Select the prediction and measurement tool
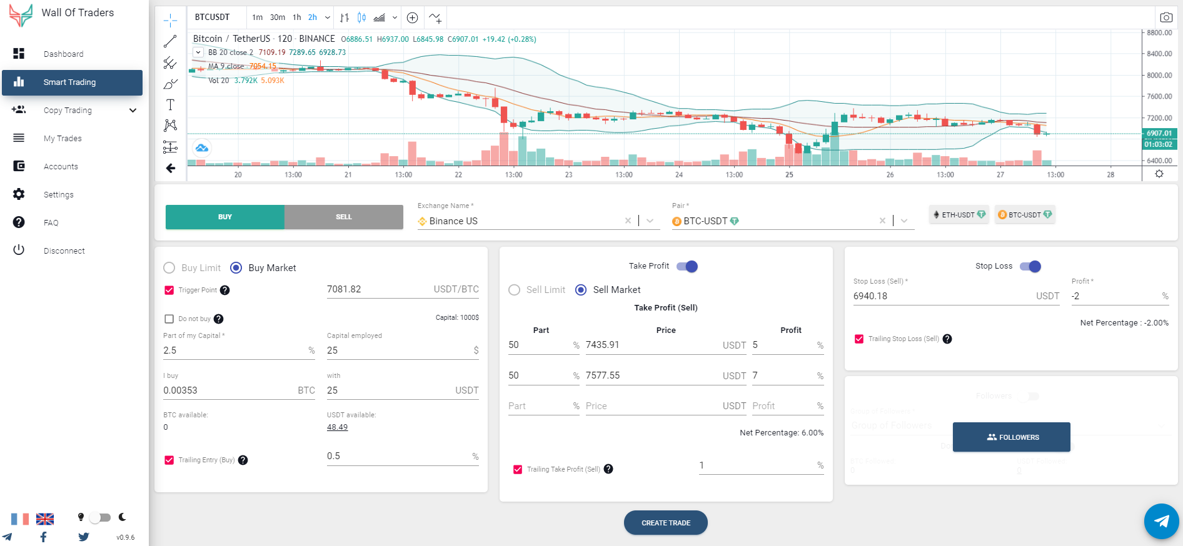The image size is (1183, 546). [x=170, y=147]
